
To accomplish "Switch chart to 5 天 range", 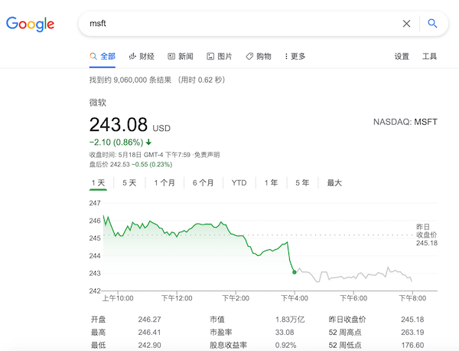I will [129, 182].
